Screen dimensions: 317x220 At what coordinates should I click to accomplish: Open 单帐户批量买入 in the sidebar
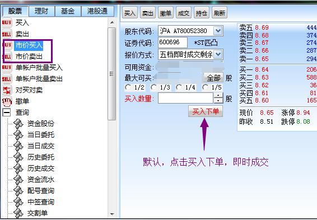click(39, 68)
